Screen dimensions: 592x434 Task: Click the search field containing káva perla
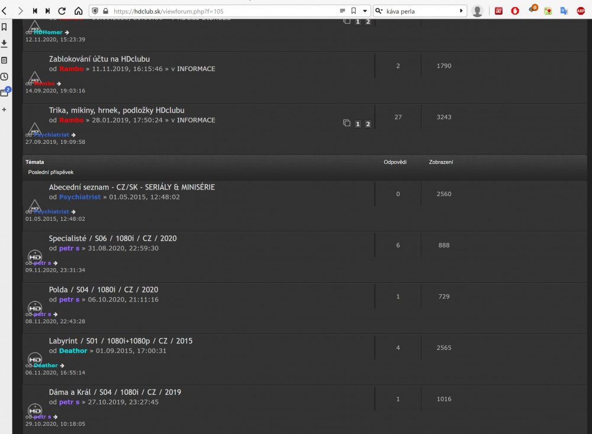pos(420,11)
